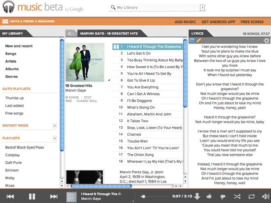Click the download arrow icon in the player bar
This screenshot has height=203, width=271.
click(x=197, y=196)
